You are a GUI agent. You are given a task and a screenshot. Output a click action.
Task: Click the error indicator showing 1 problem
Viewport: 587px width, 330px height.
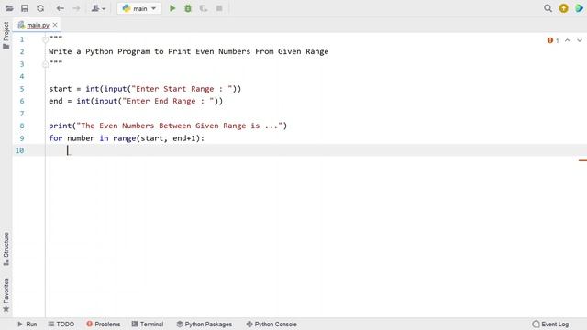click(x=553, y=40)
